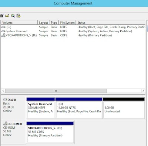148x146 pixels.
Task: Sort by the File System column header
Action: point(67,23)
